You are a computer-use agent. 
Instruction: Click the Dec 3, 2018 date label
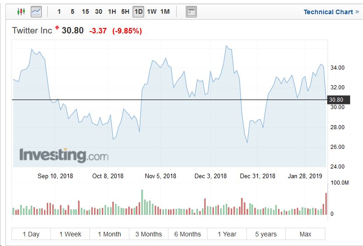(211, 176)
